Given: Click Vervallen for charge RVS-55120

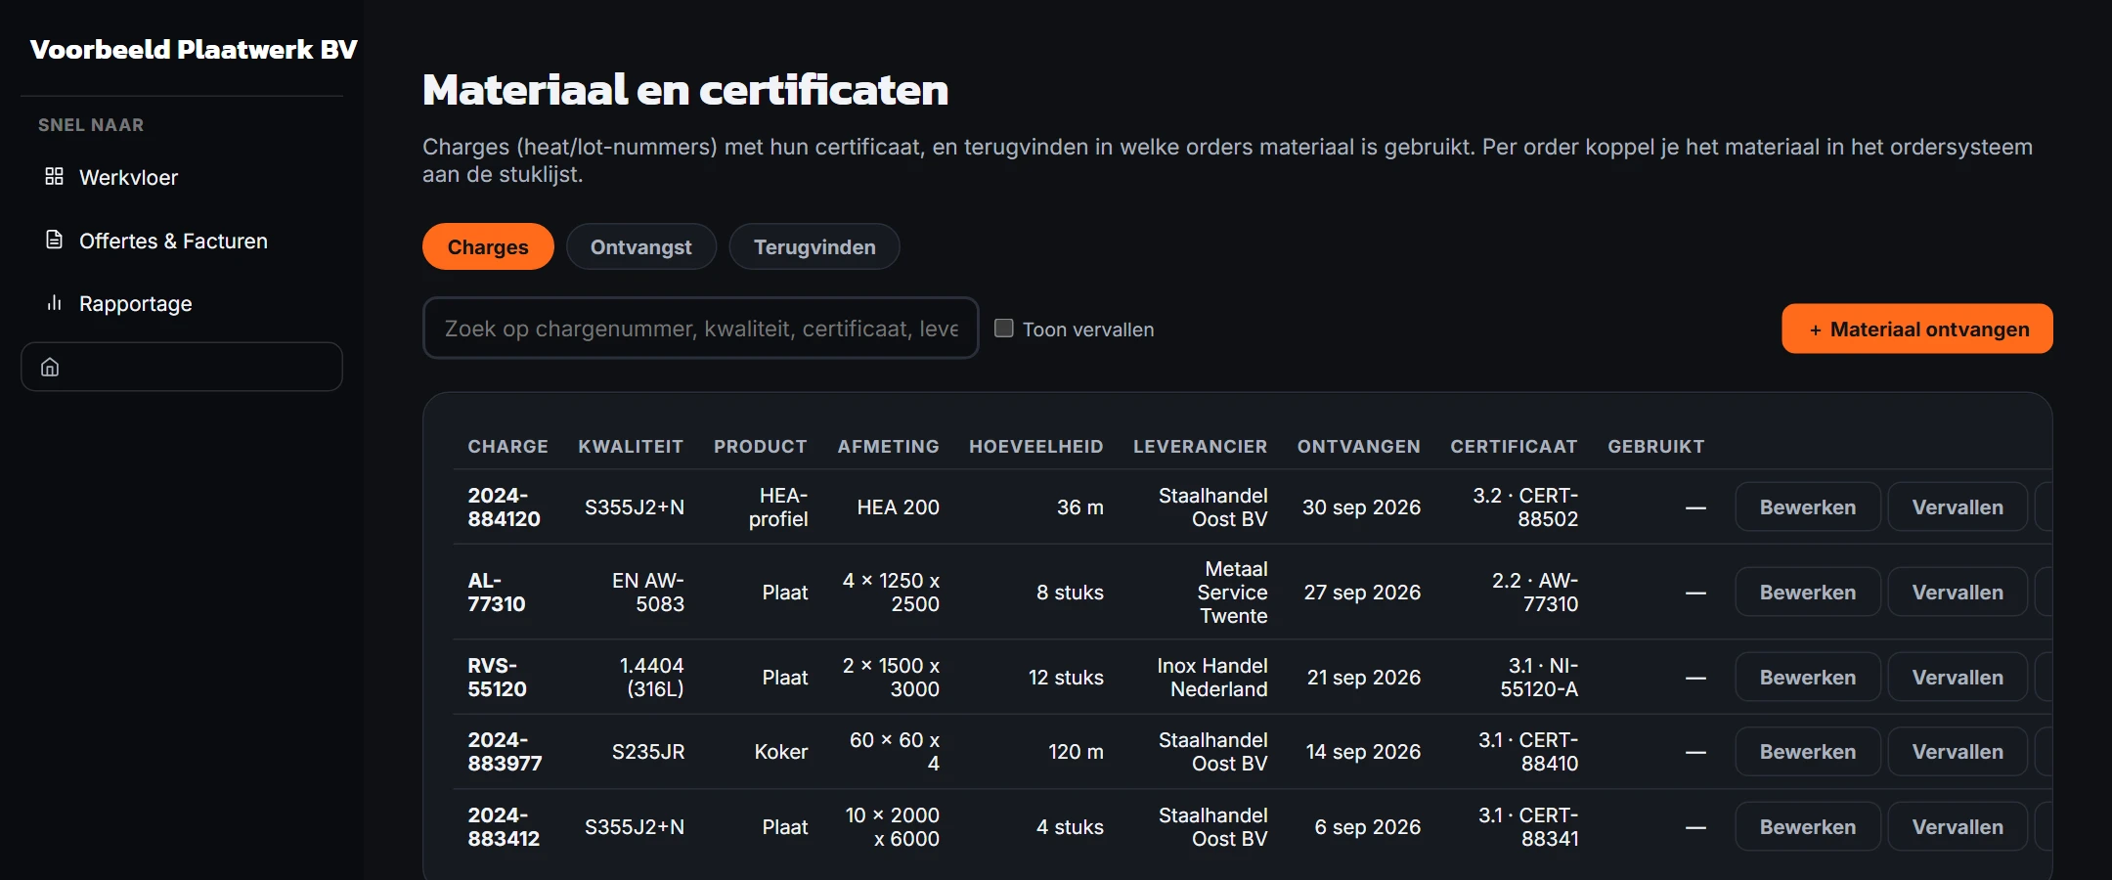Looking at the screenshot, I should click(x=1957, y=678).
